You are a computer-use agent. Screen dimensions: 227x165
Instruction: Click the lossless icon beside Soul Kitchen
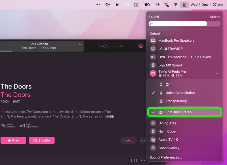click(x=80, y=44)
